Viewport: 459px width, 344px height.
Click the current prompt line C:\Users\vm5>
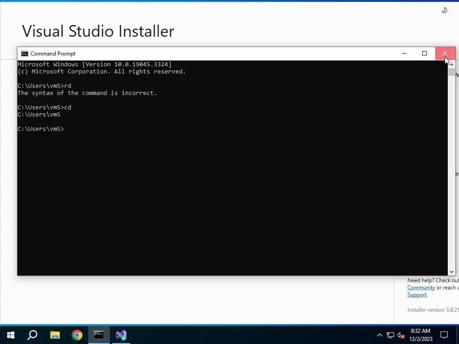click(x=41, y=129)
